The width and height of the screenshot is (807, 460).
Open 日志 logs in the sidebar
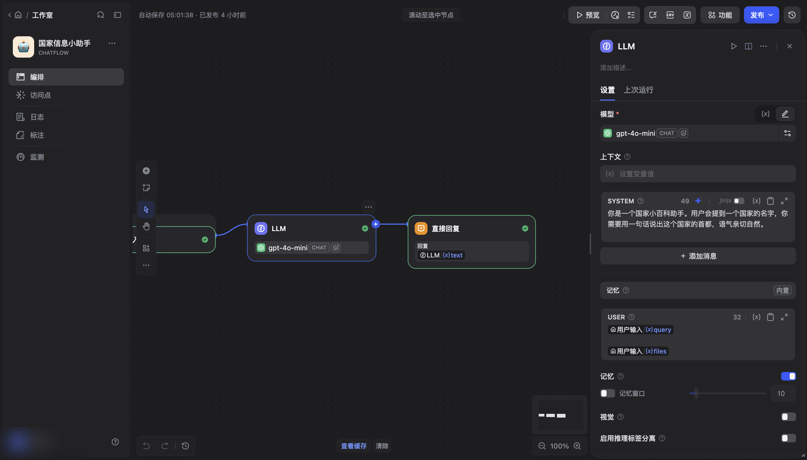click(x=66, y=117)
